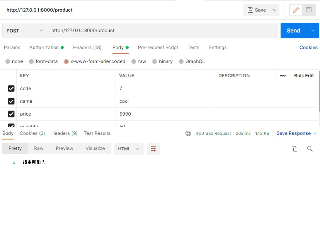Viewport: 320px width, 240px height.
Task: Open the Settings tab
Action: (x=218, y=48)
